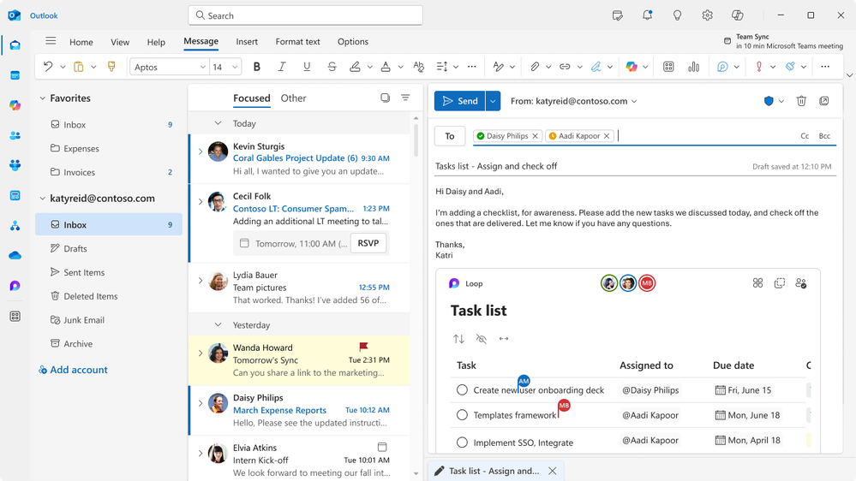The image size is (856, 481).
Task: Click the Paste clipboard icon
Action: pyautogui.click(x=79, y=67)
